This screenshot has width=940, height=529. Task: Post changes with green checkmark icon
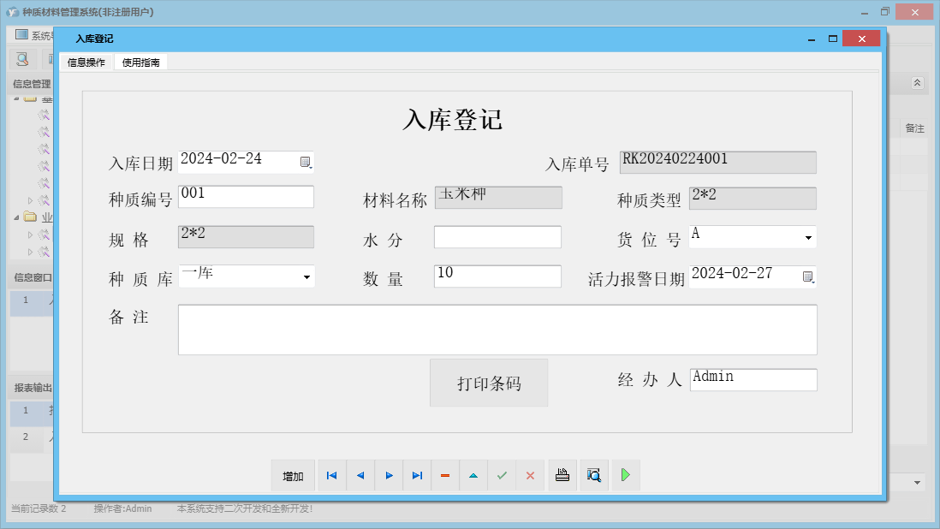502,475
